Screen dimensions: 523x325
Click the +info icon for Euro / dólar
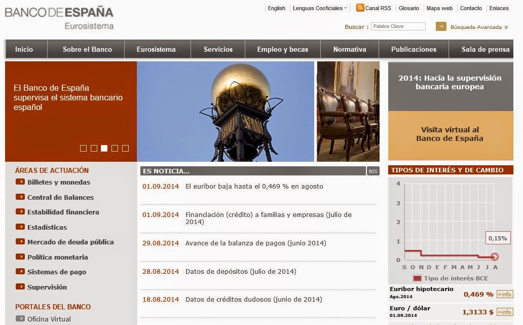pos(505,312)
